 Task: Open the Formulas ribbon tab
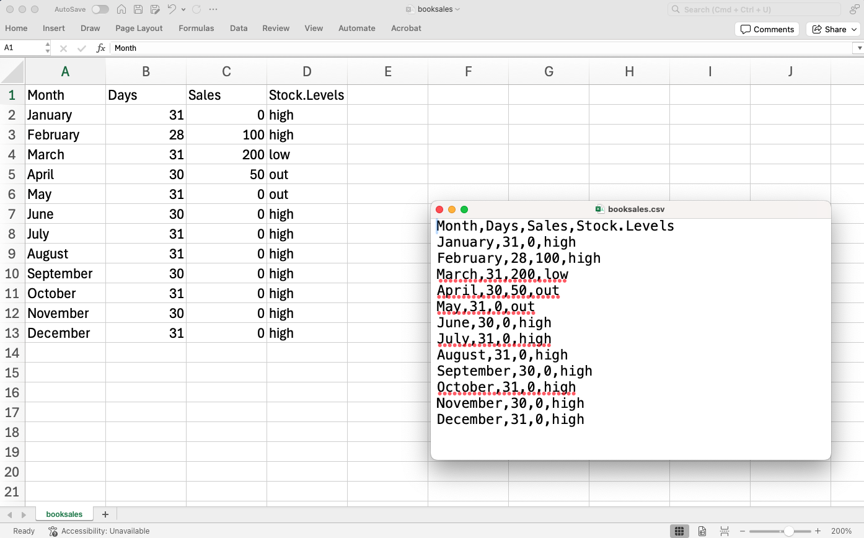(196, 28)
